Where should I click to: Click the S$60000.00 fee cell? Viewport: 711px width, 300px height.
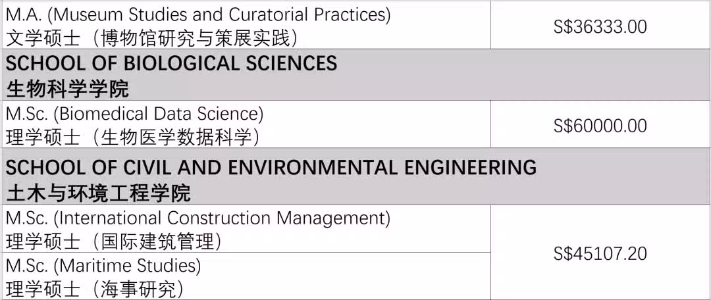pyautogui.click(x=600, y=126)
